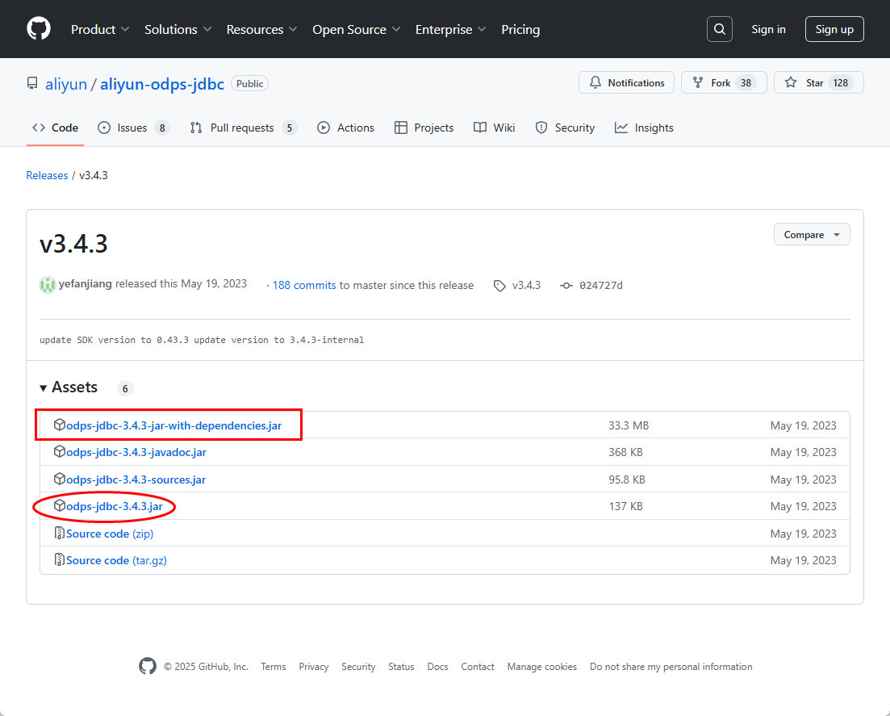
Task: Switch to the Code tab
Action: click(x=55, y=128)
